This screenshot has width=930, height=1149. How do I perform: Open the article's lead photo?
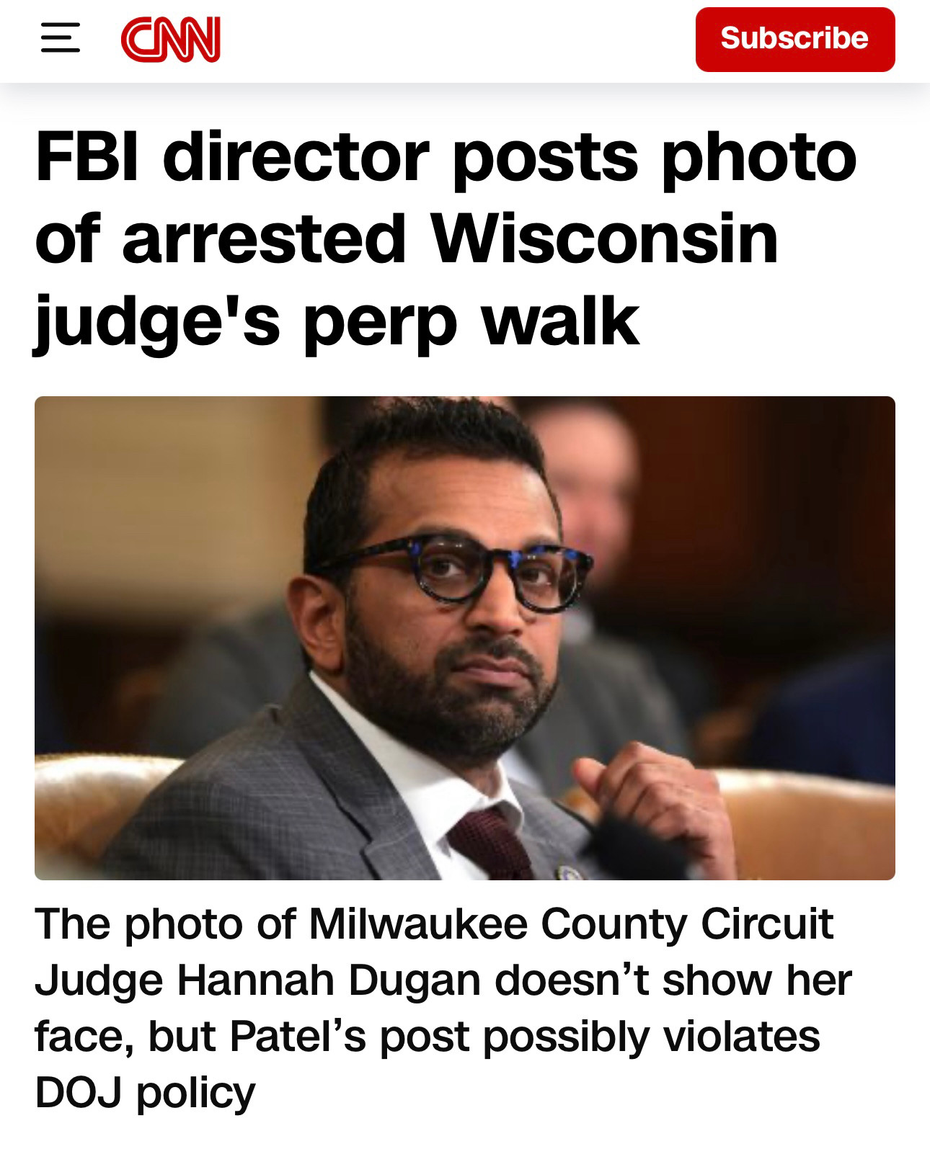click(465, 638)
